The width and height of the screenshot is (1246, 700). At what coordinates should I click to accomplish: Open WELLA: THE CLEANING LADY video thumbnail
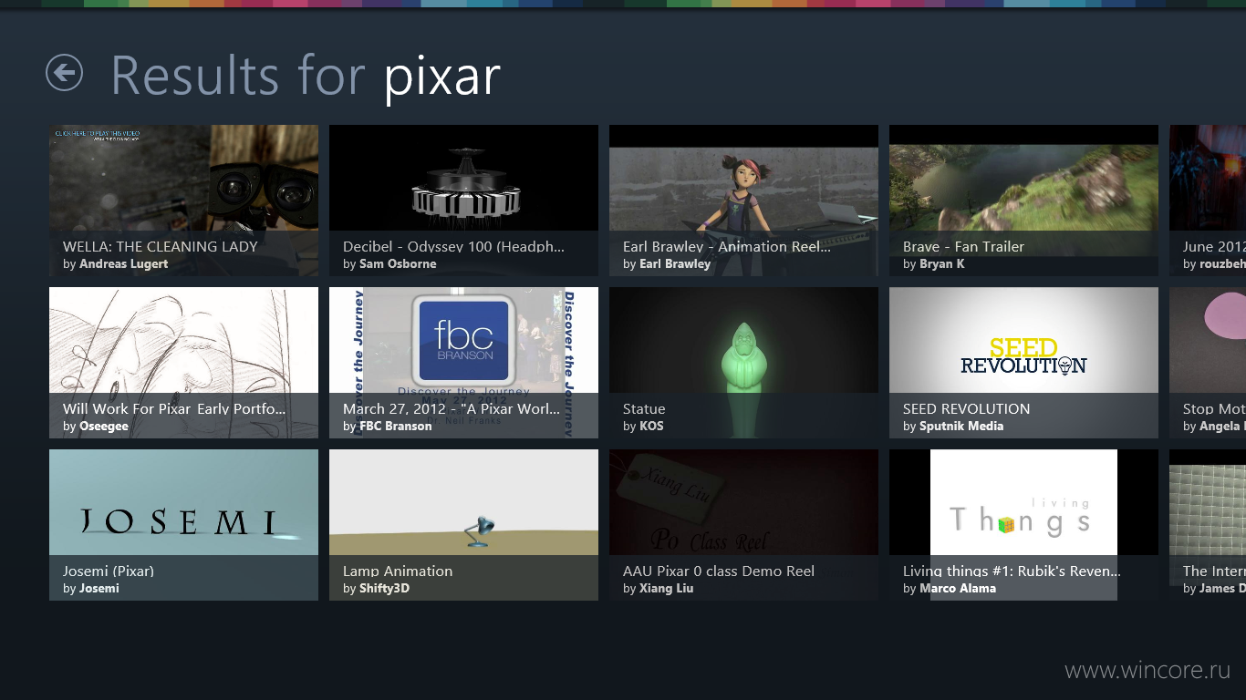(x=183, y=201)
